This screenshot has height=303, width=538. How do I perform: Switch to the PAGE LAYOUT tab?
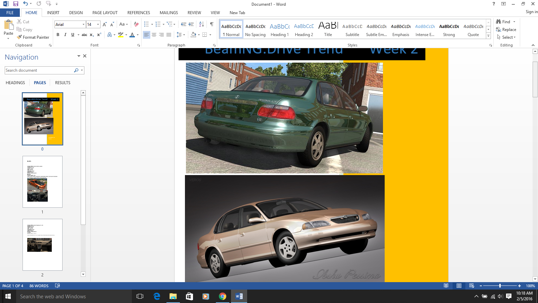pyautogui.click(x=105, y=13)
